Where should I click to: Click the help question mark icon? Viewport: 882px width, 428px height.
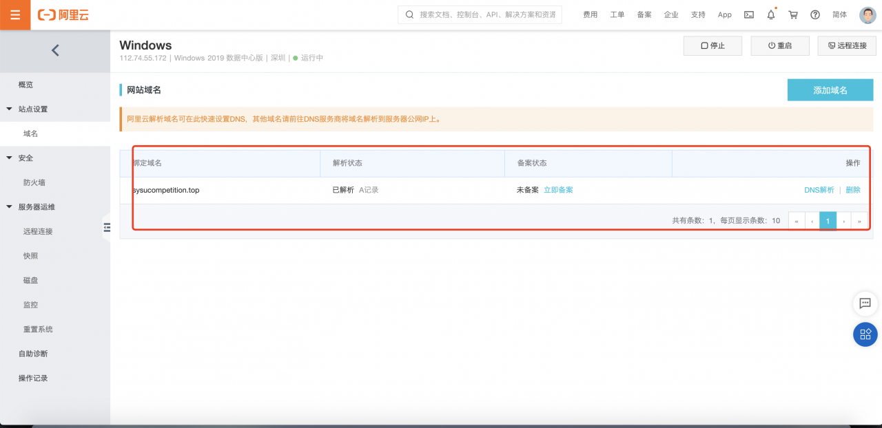click(815, 14)
